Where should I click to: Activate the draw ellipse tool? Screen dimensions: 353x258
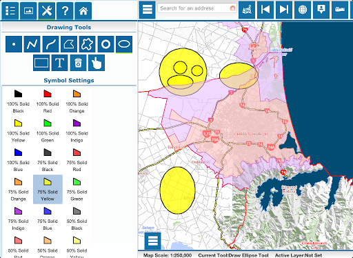124,44
